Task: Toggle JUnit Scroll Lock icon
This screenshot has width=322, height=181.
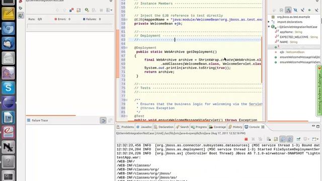Action: [78, 10]
